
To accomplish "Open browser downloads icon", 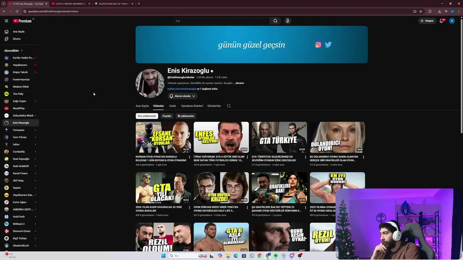I will (x=439, y=12).
